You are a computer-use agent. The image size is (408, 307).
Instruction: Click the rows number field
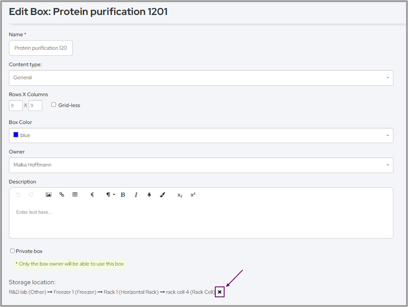pyautogui.click(x=16, y=106)
